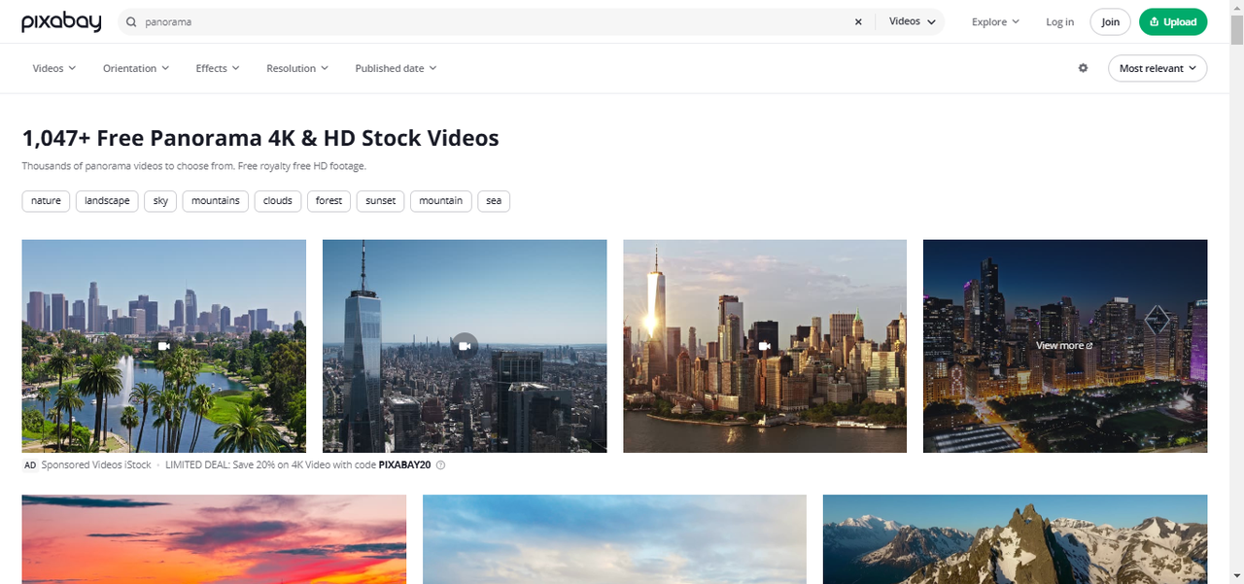Viewport: 1244px width, 584px height.
Task: Click the search magnifier icon
Action: pos(131,21)
